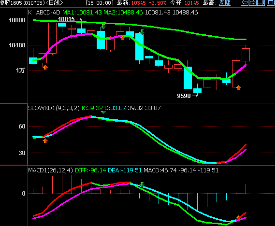Image resolution: width=276 pixels, height=226 pixels.
Task: Open the SLOWKD1(9,3,3,2) indicator settings
Action: (54, 108)
